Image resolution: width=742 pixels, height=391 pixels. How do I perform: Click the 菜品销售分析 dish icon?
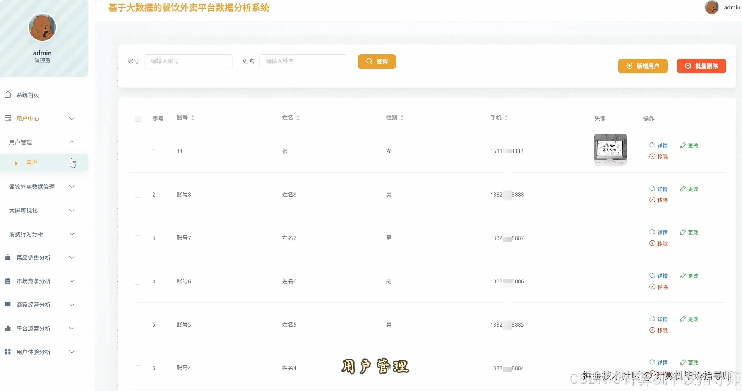[x=7, y=257]
